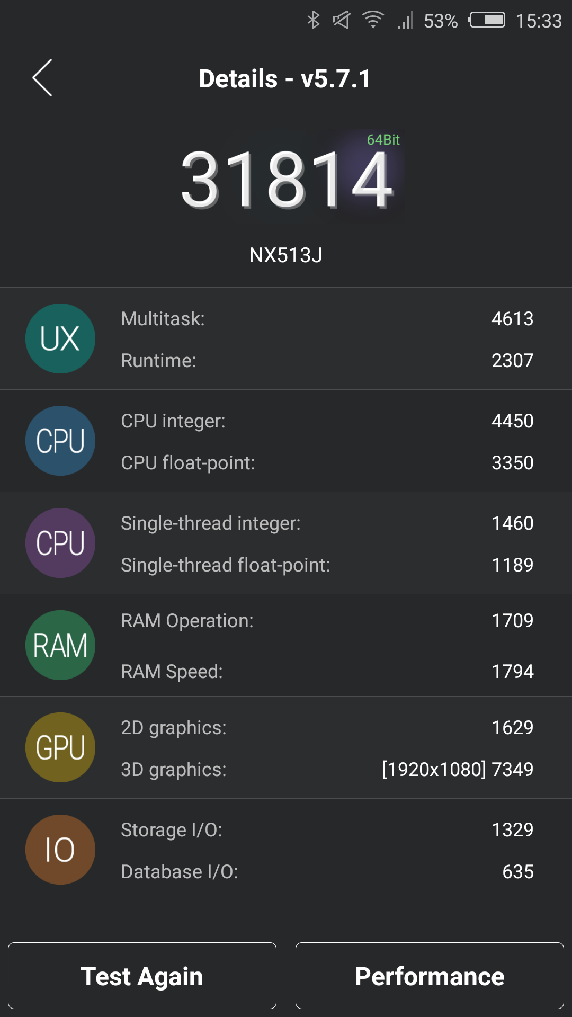The height and width of the screenshot is (1017, 572).
Task: Tap the 31814 total score
Action: point(287,180)
